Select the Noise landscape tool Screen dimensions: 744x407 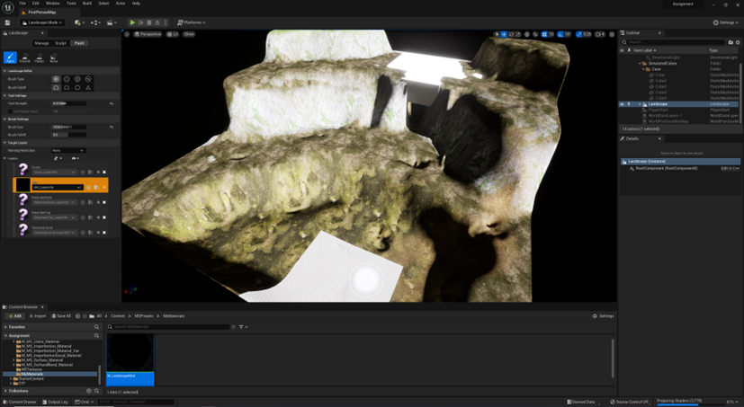(x=54, y=58)
